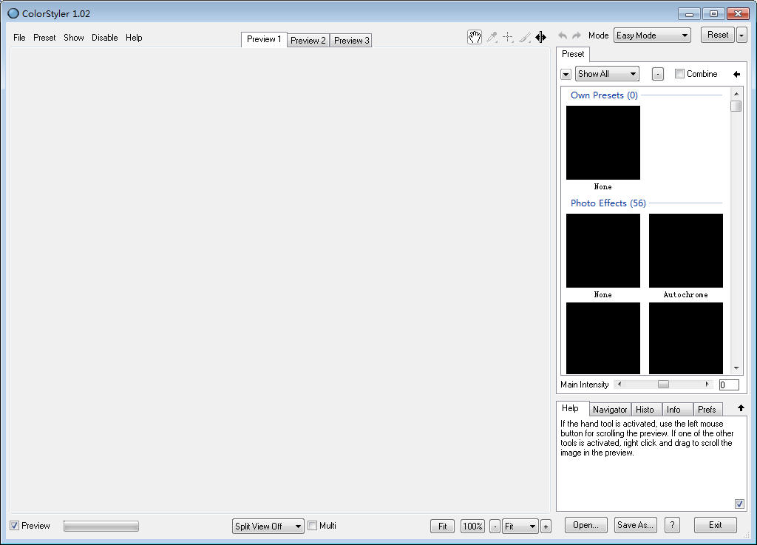Screen dimensions: 757x545
Task: Click the progress bar next to Preview
Action: pos(101,527)
